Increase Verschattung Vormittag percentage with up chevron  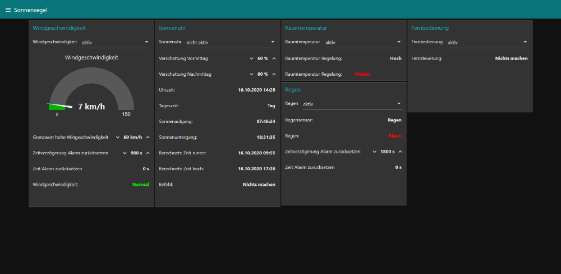274,58
